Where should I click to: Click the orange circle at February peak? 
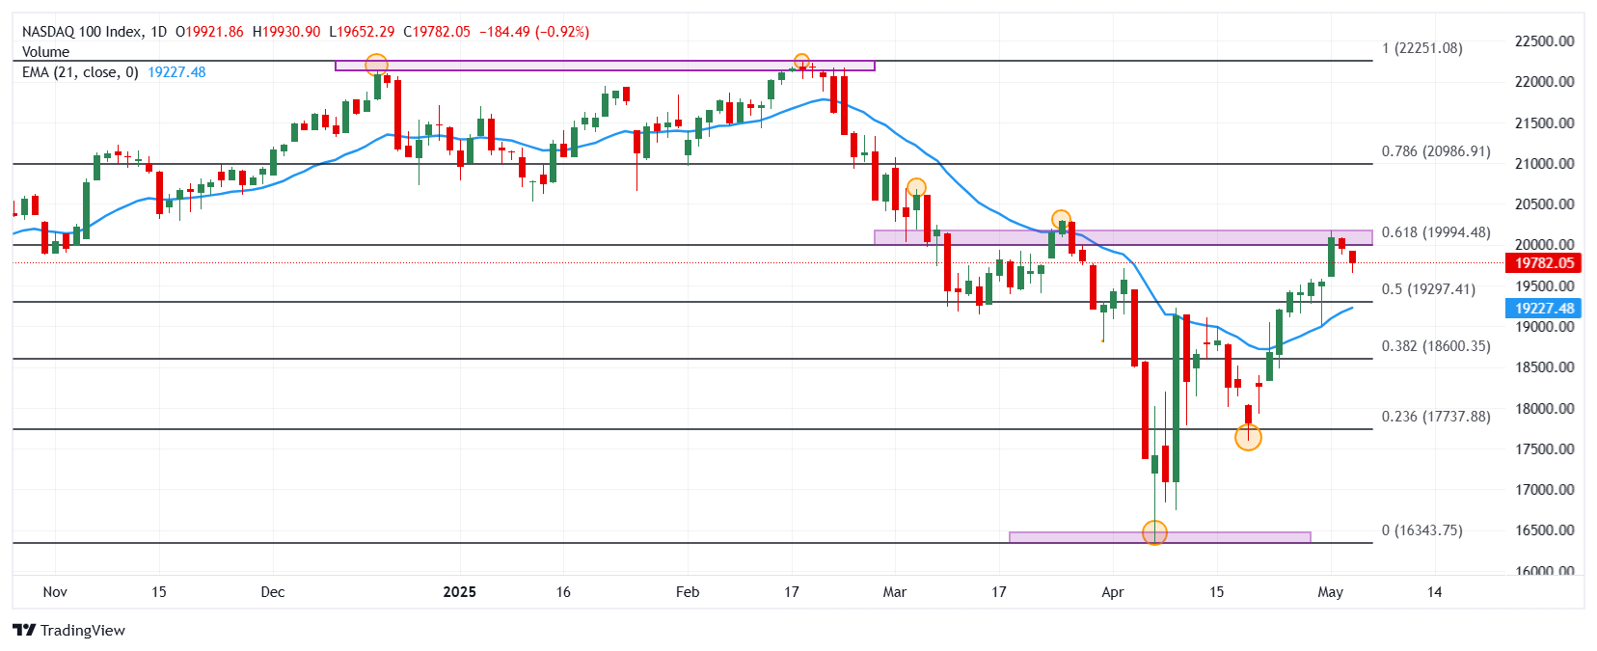801,62
